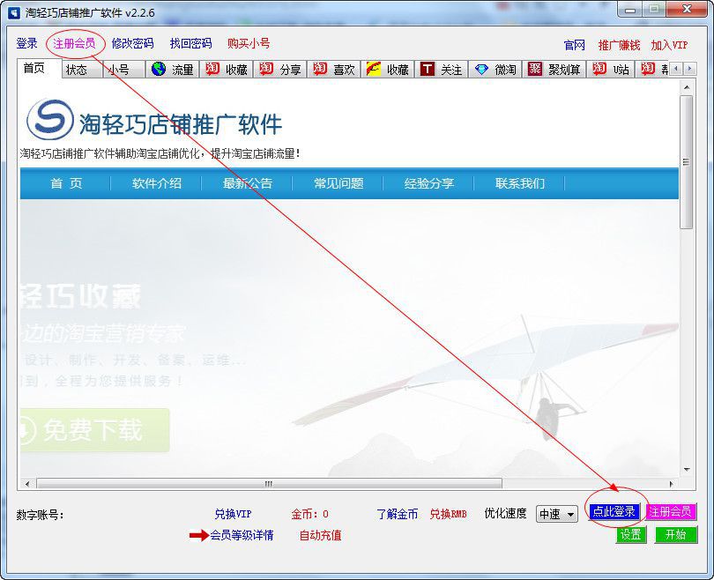
Task: Click the yellow 收藏 star icon
Action: 373,70
